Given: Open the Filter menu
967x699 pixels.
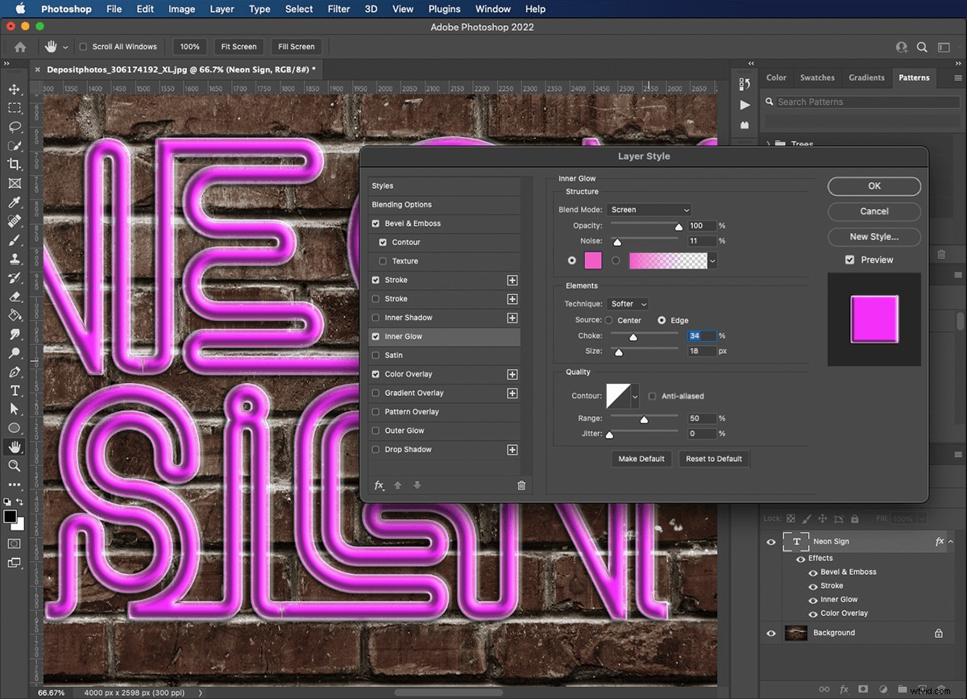Looking at the screenshot, I should 338,9.
